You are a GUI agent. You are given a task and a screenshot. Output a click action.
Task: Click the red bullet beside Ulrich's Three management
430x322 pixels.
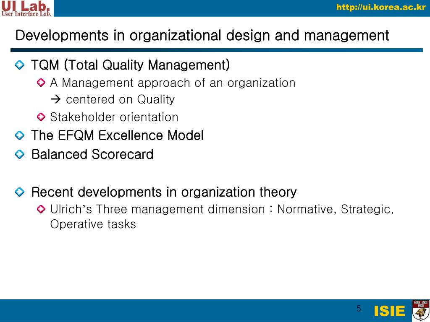coord(41,210)
